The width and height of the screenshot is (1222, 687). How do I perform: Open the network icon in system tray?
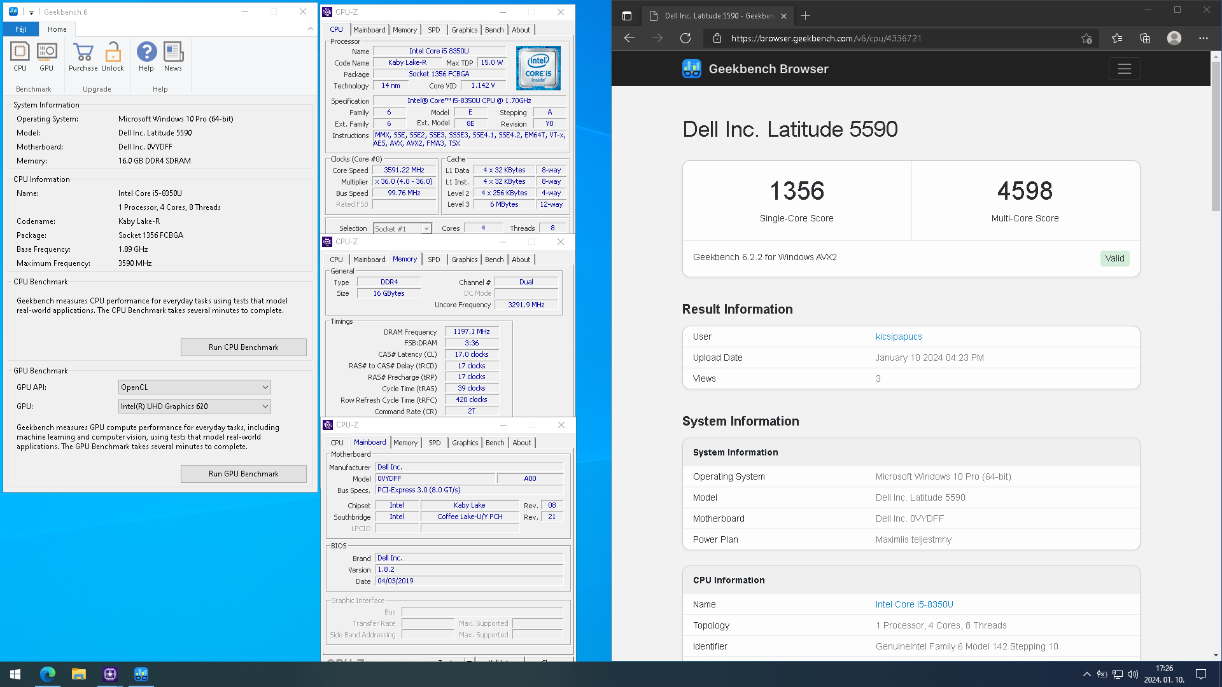point(1117,674)
